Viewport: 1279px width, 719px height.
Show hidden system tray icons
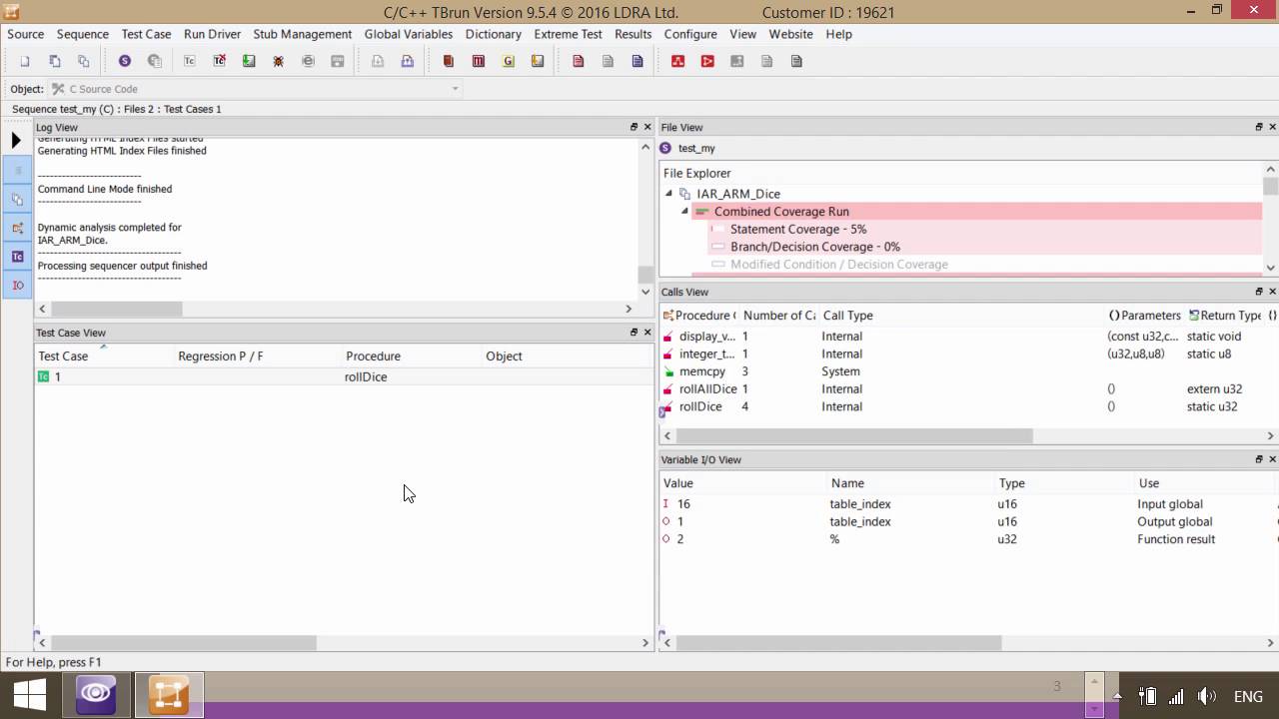pyautogui.click(x=1118, y=697)
